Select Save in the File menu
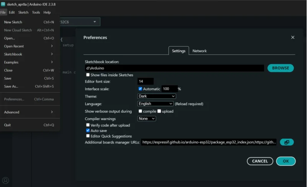Screen dimensions: 307x187 pos(30,78)
